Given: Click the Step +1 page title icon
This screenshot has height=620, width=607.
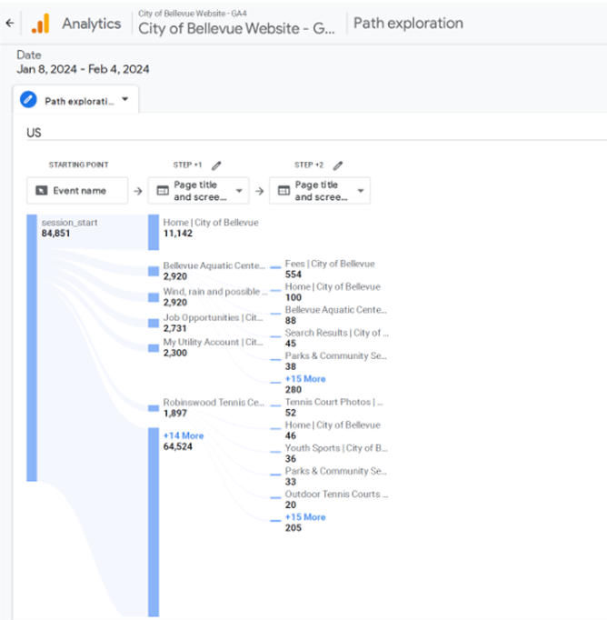Looking at the screenshot, I should tap(163, 191).
